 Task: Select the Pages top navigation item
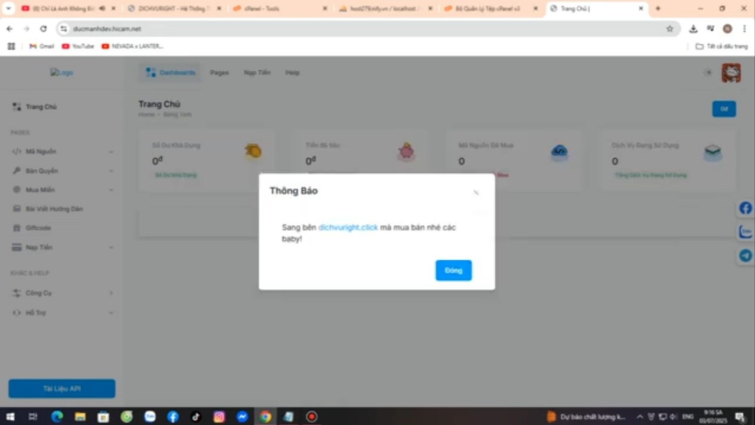coord(219,73)
